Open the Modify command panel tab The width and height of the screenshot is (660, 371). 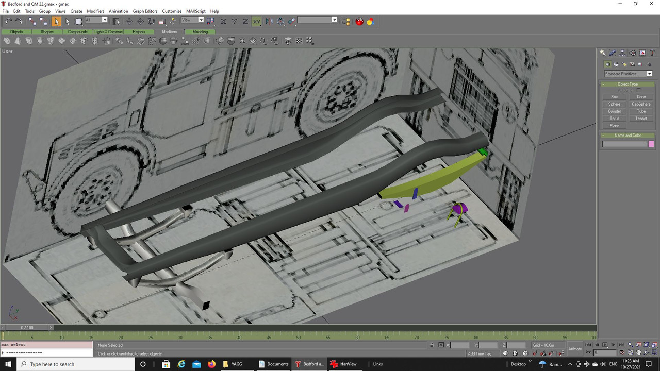coord(613,53)
